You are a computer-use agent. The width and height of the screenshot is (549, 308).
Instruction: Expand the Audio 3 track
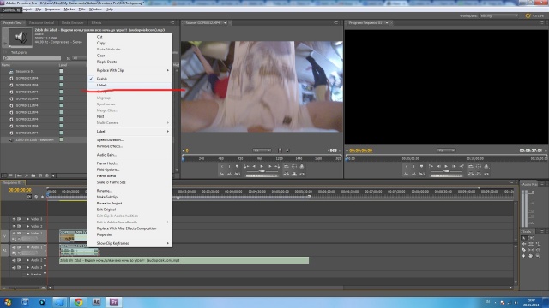point(28,267)
